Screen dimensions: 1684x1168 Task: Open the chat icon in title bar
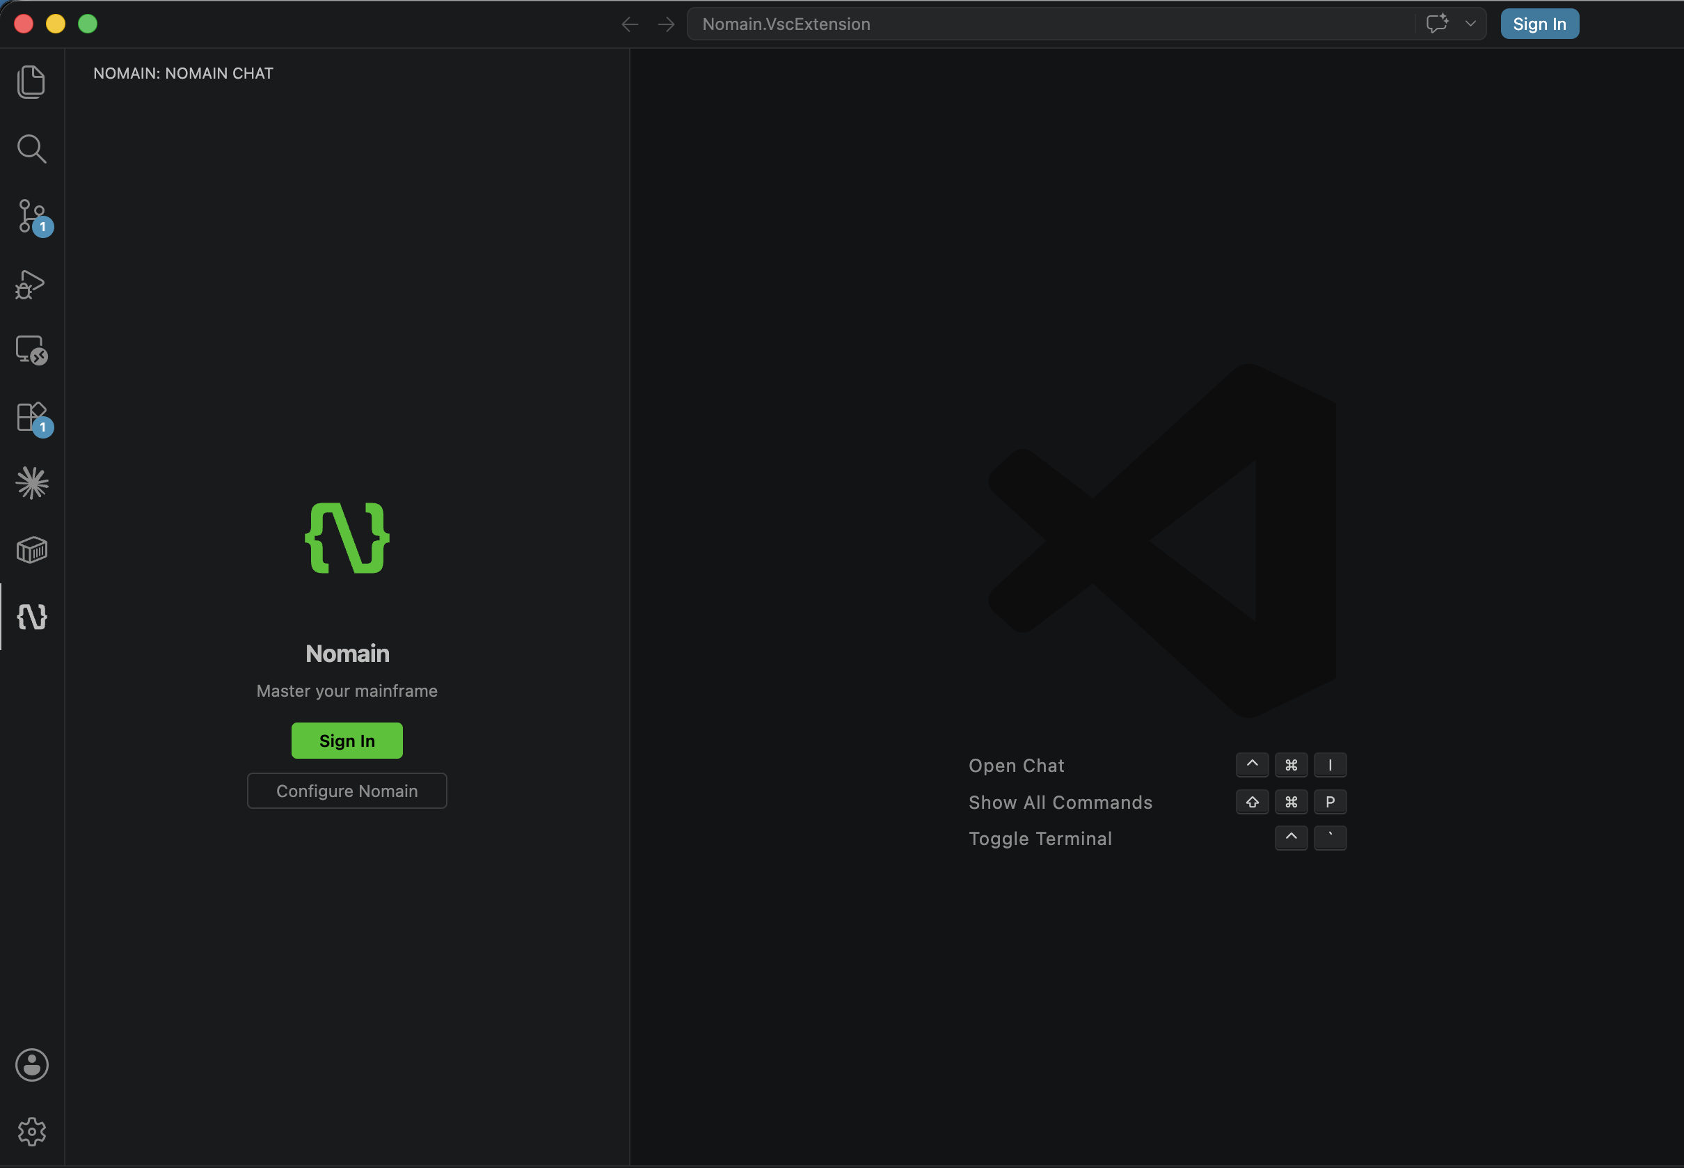point(1438,24)
